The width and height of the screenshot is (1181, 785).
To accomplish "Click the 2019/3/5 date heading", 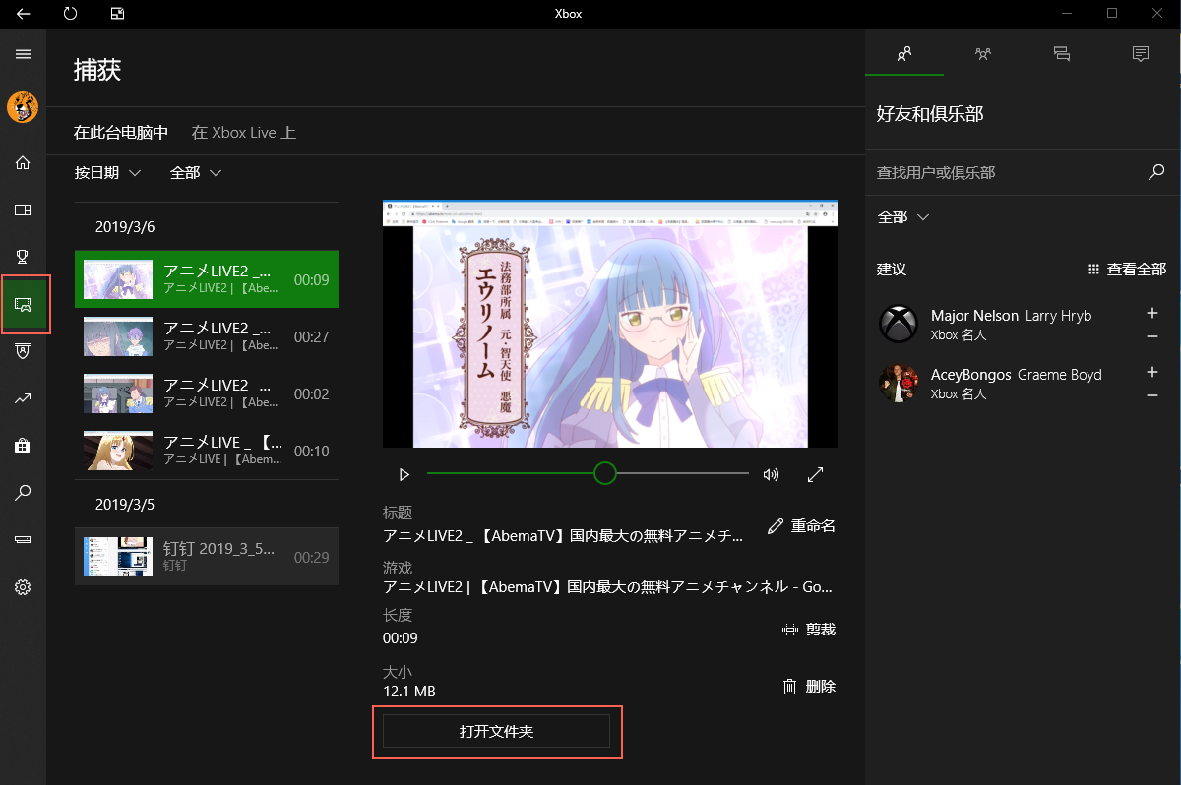I will pyautogui.click(x=125, y=505).
